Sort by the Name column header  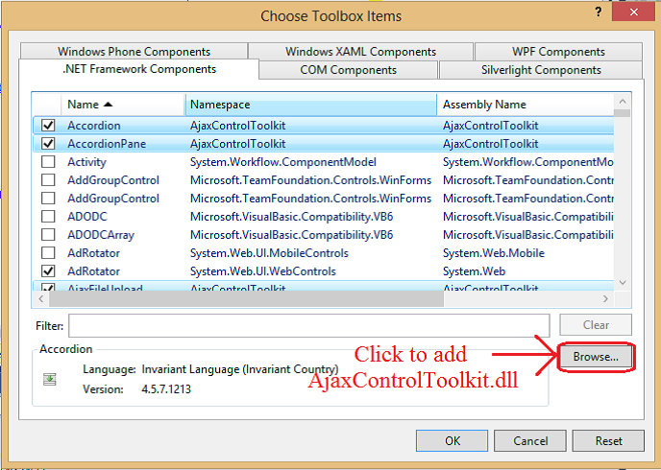[x=123, y=105]
